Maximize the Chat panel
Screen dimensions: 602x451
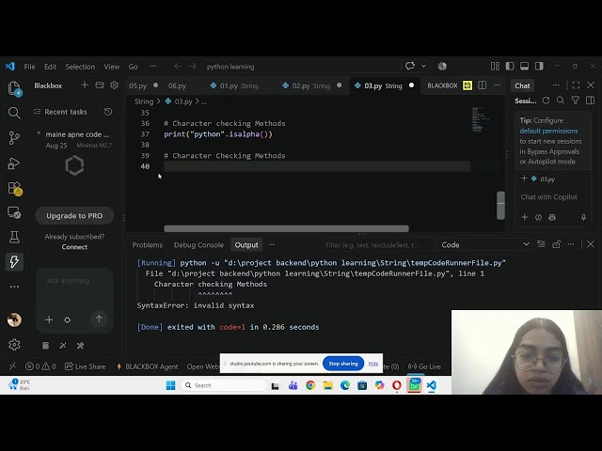(576, 86)
